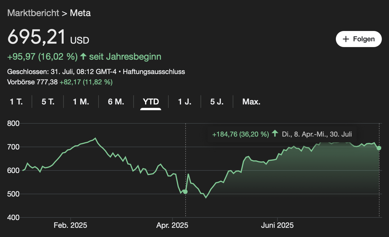Screen dimensions: 389x237
Task: Click the up arrow in the chart tooltip
Action: 275,134
